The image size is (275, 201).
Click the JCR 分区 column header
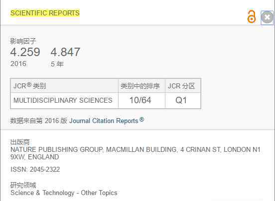183,86
